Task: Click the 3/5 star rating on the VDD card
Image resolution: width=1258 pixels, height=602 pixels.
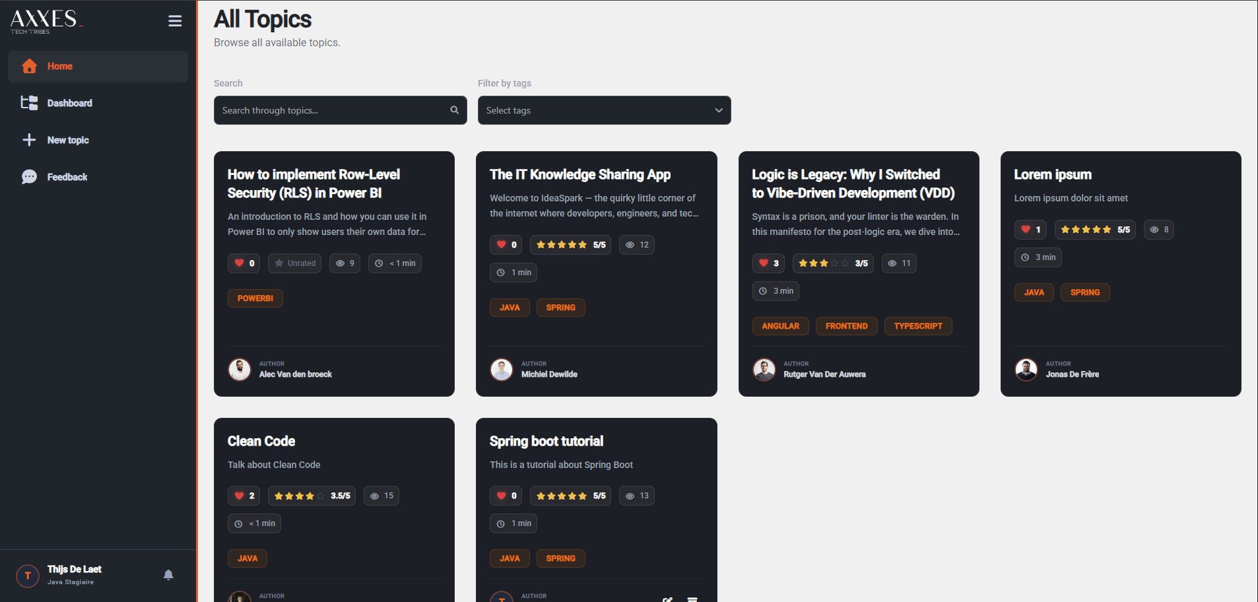Action: pyautogui.click(x=833, y=263)
